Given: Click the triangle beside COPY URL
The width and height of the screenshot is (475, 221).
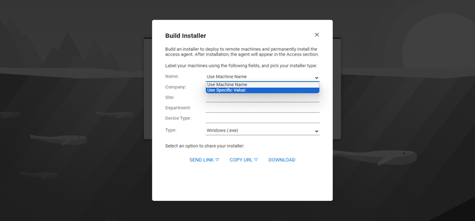Looking at the screenshot, I should (x=256, y=160).
